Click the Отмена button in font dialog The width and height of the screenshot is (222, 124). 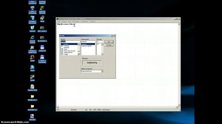point(109,45)
